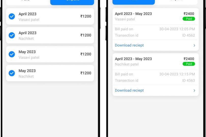Viewport: 206px width, 137px height.
Task: Deselect the May 2023 Vasavi patel checkbox
Action: click(12, 54)
